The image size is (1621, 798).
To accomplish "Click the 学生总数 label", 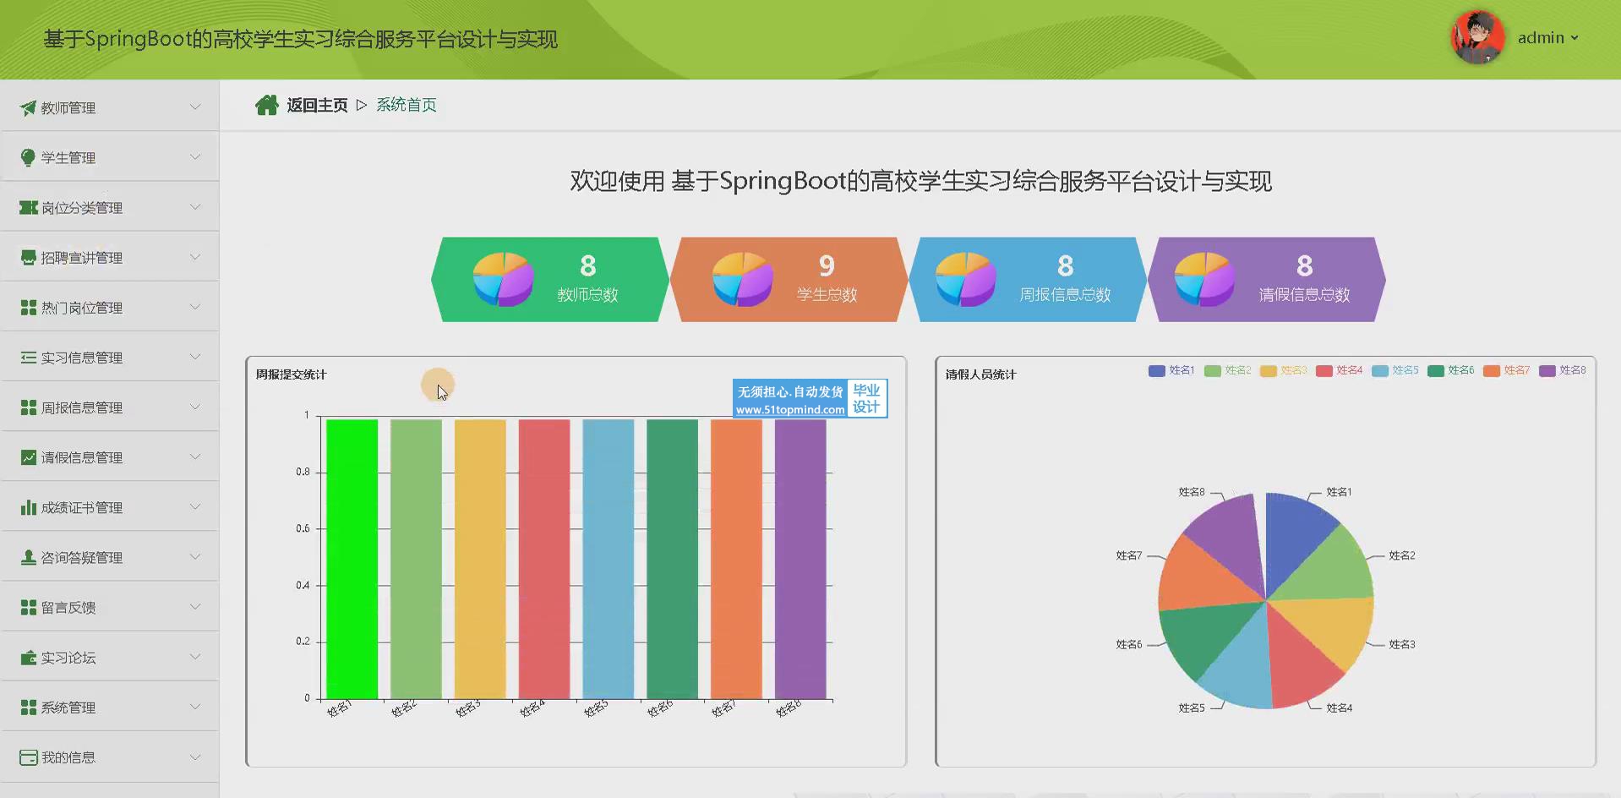I will 827,295.
